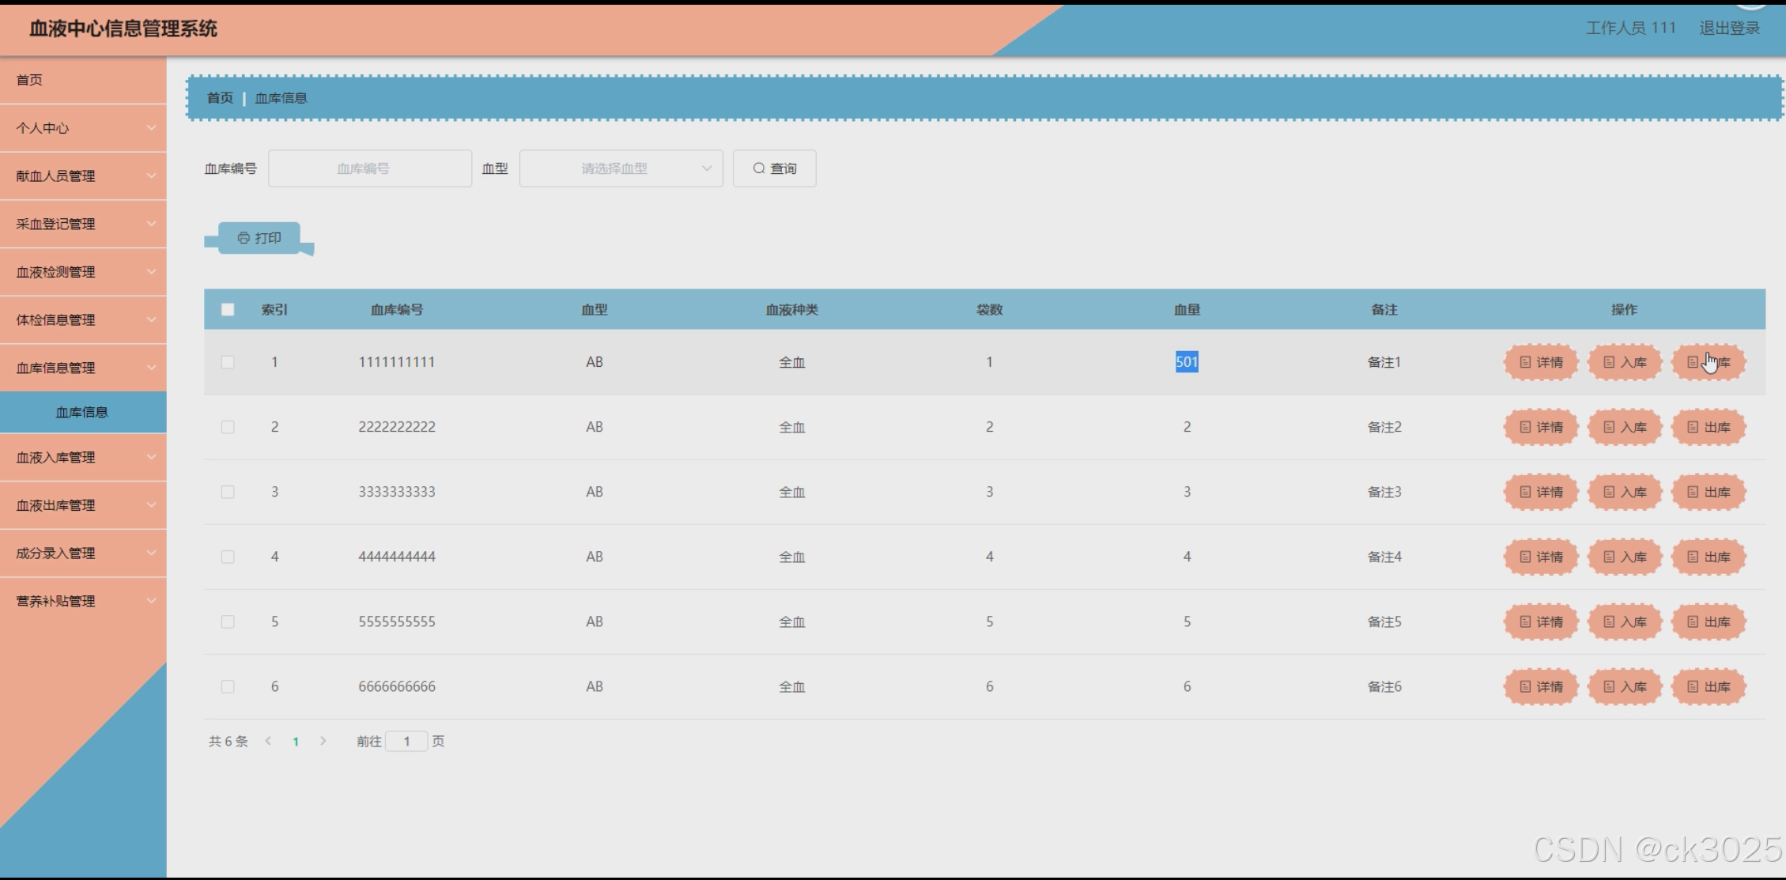Select the 血库信息 submenu item
Screen dimensions: 1786x880
click(82, 412)
